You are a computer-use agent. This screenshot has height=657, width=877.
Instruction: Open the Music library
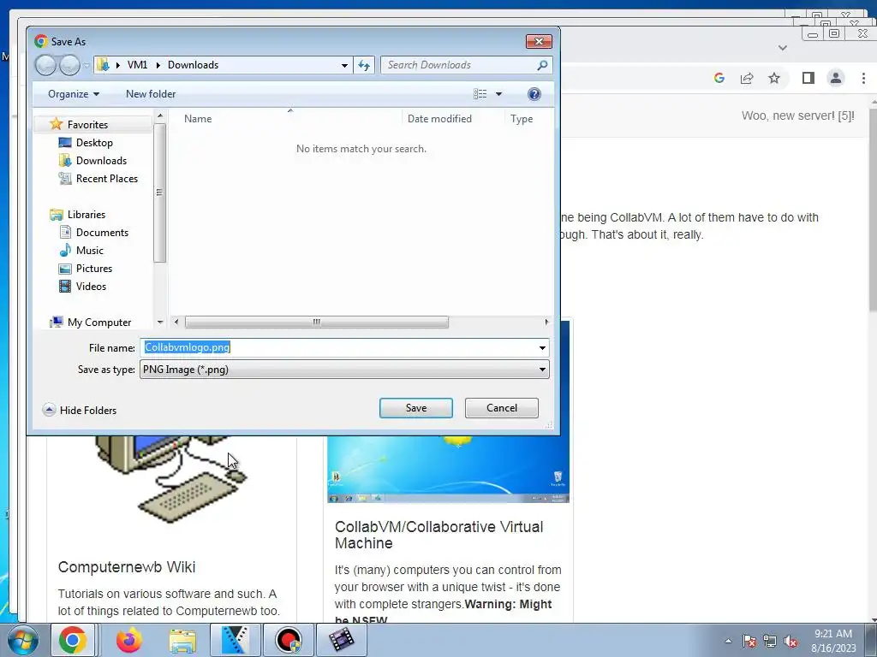[89, 251]
